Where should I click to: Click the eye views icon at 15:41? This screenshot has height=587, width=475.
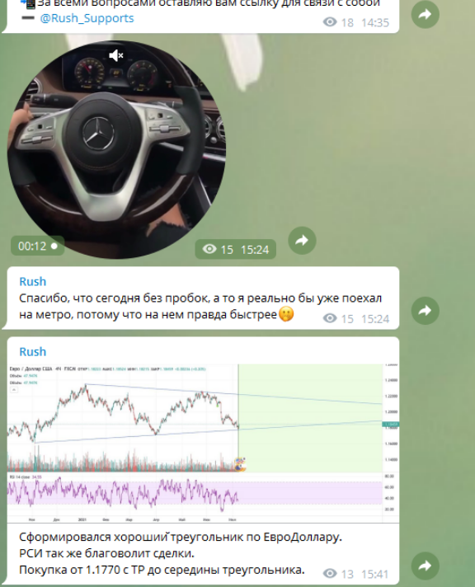point(330,574)
